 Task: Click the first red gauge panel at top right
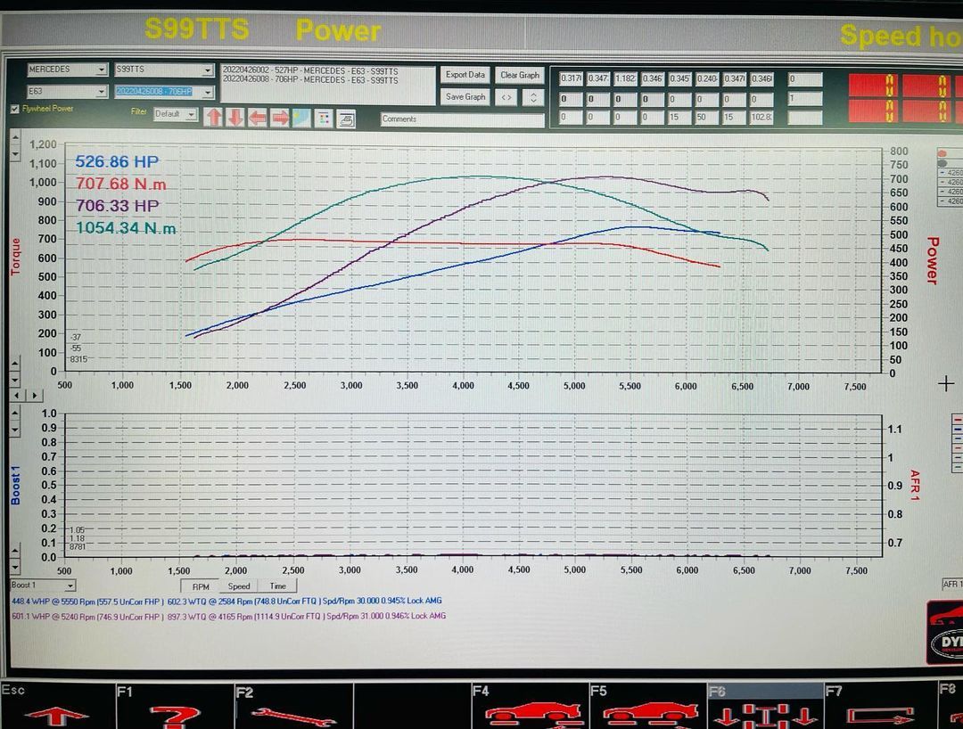tap(873, 97)
